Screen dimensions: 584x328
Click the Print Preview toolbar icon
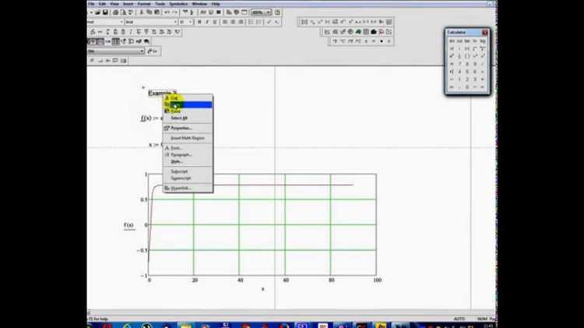[123, 12]
